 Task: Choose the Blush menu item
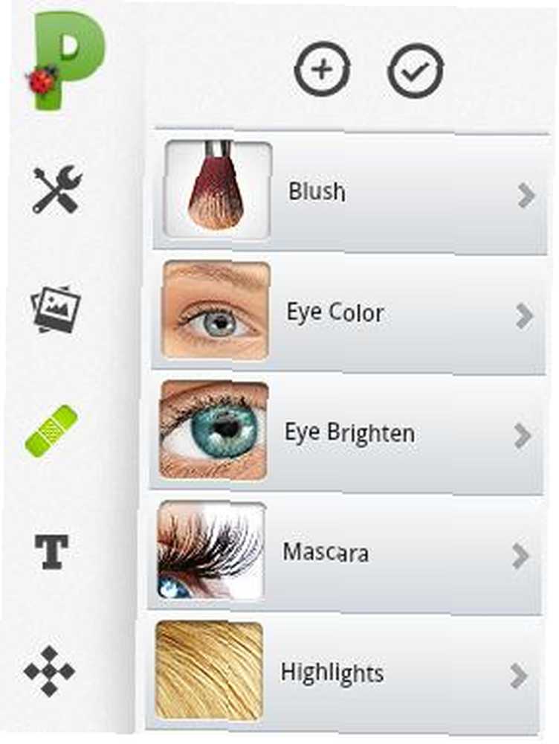click(x=351, y=192)
